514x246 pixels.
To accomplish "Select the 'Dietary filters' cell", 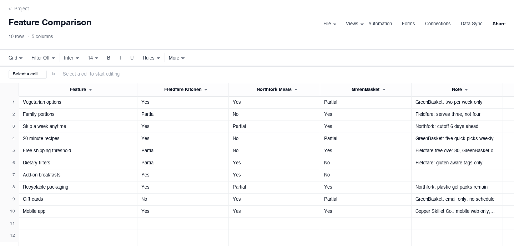I will tap(78, 163).
